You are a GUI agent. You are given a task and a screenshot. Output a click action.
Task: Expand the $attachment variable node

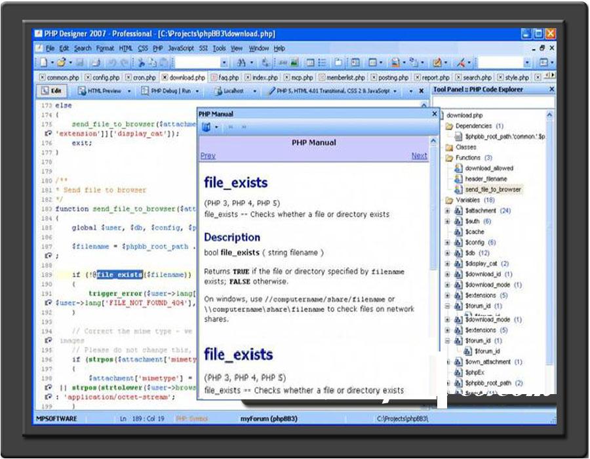[447, 210]
